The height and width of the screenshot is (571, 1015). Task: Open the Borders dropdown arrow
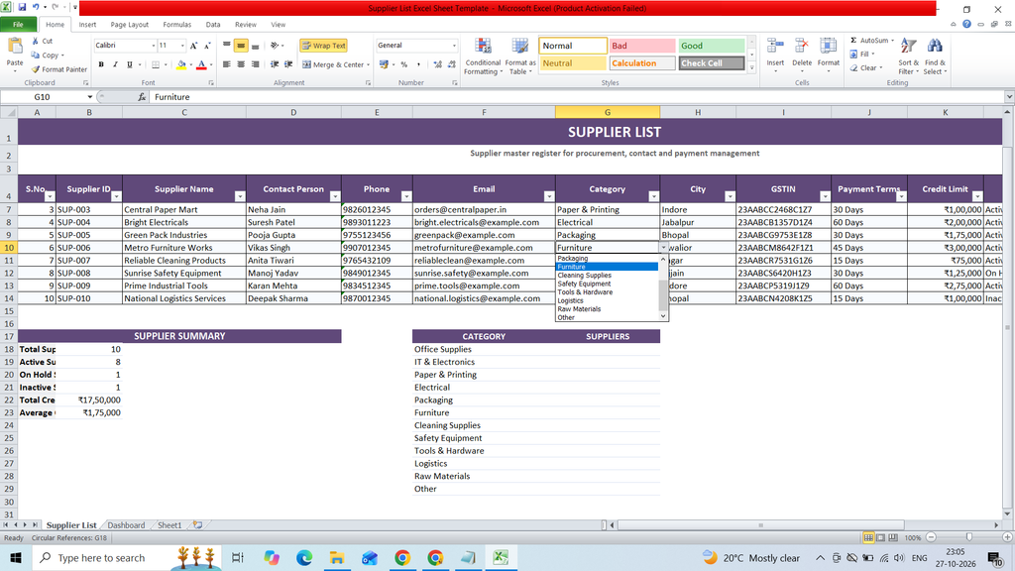[x=166, y=64]
